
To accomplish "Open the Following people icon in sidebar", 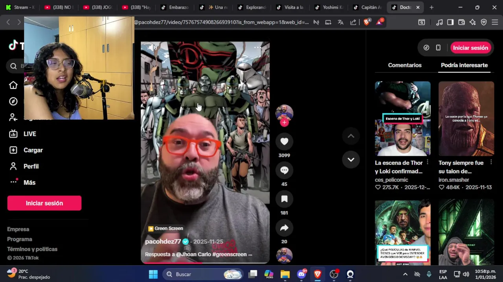I will (13, 117).
